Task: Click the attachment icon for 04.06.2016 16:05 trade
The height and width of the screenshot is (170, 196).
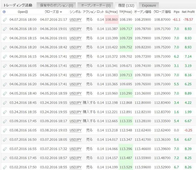Action: [5, 66]
